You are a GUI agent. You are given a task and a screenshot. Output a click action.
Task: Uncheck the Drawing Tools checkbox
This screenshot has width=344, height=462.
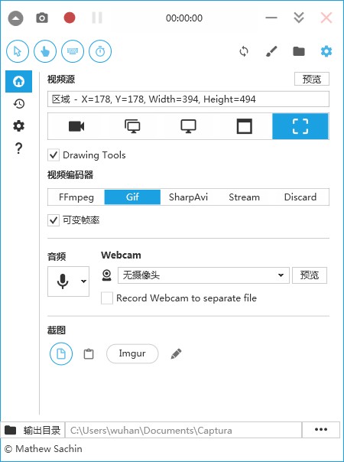(x=54, y=155)
